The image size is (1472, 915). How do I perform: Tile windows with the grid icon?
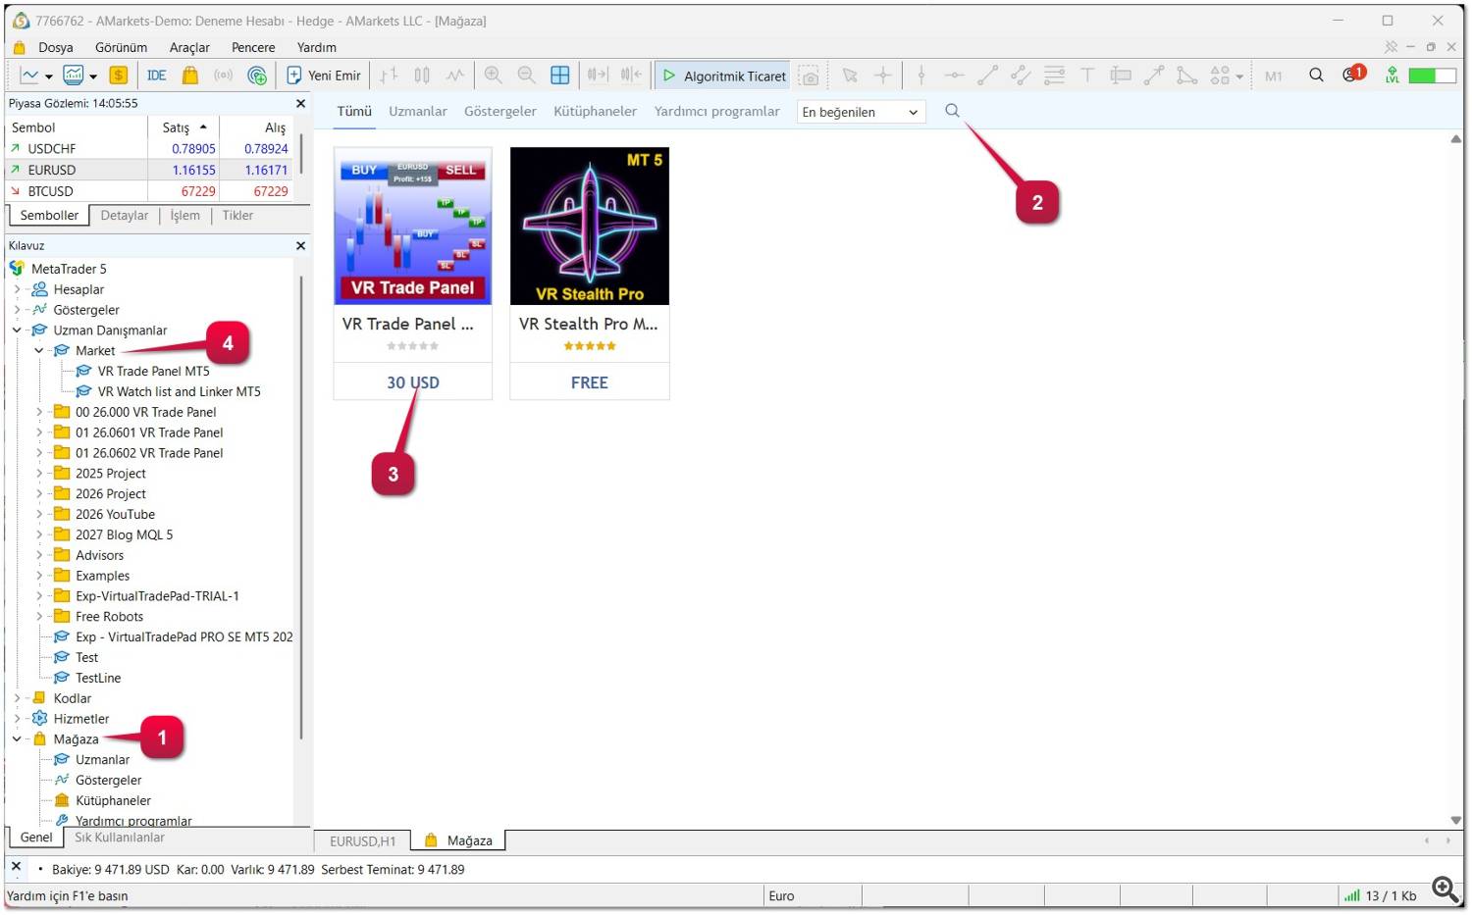click(x=560, y=76)
